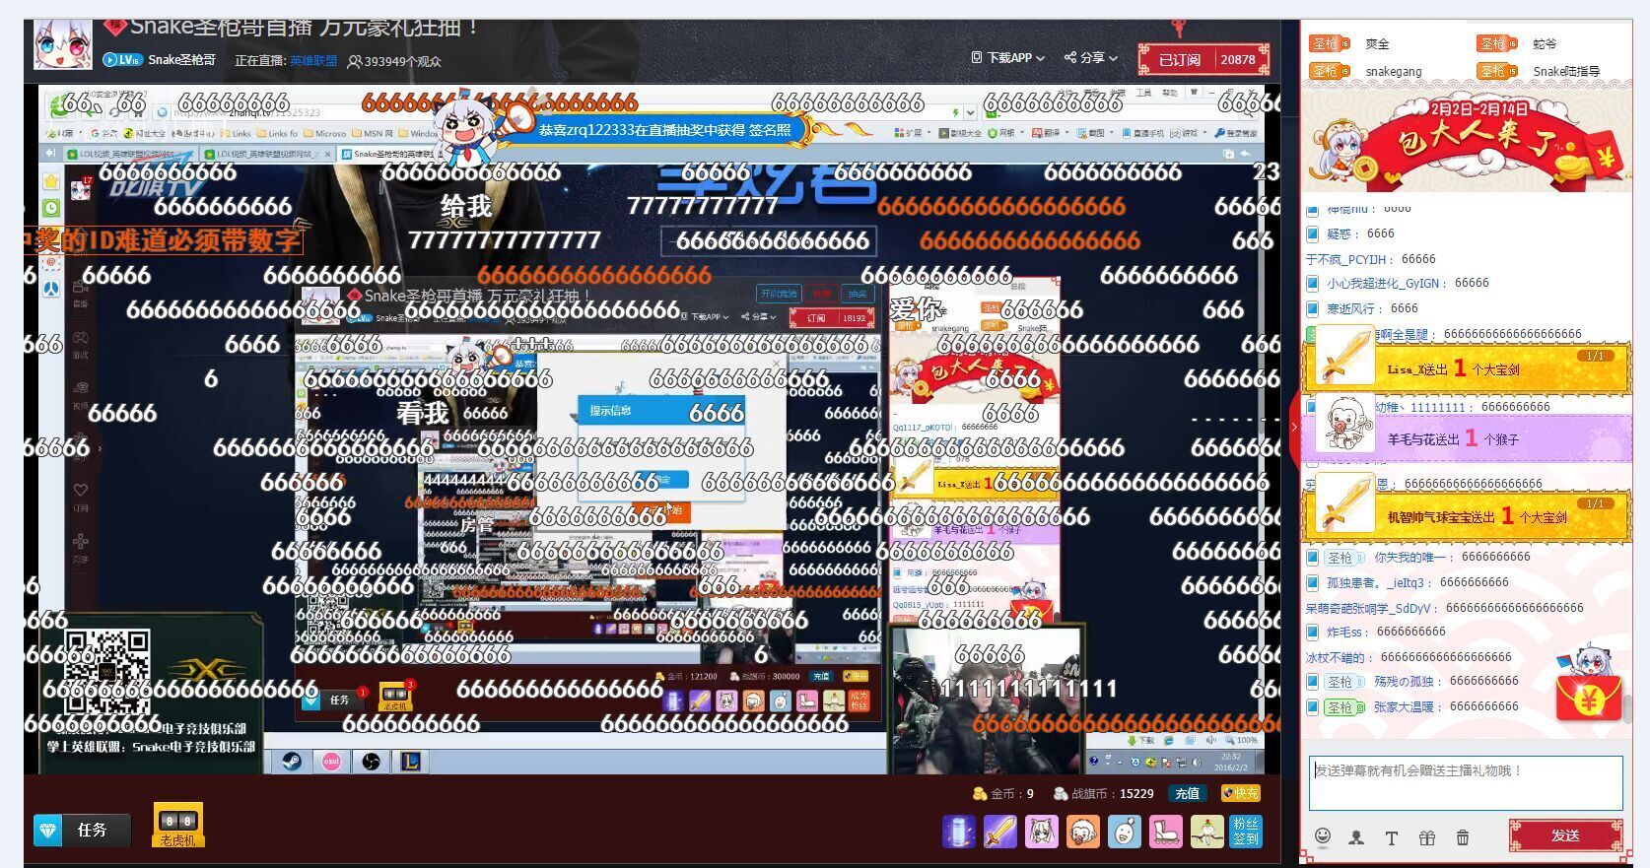Click the 爽全 fan name in top list

(1377, 44)
